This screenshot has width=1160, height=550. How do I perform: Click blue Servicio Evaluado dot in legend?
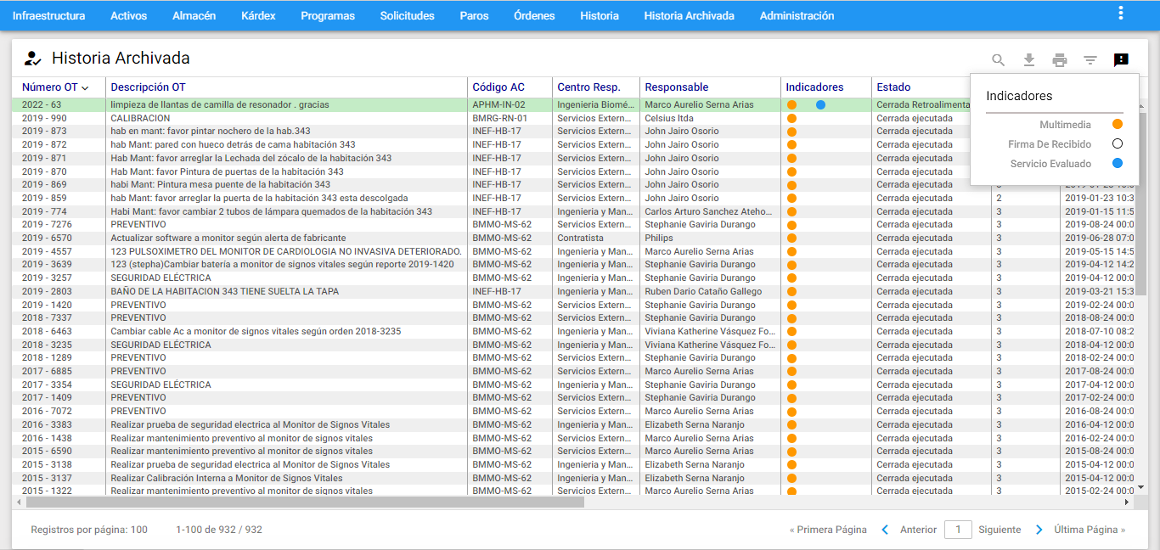1118,164
